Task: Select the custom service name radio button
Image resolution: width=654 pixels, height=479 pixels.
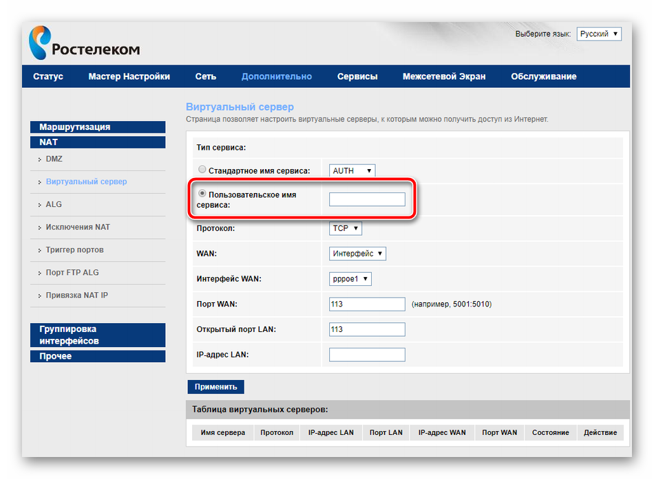Action: coord(202,194)
